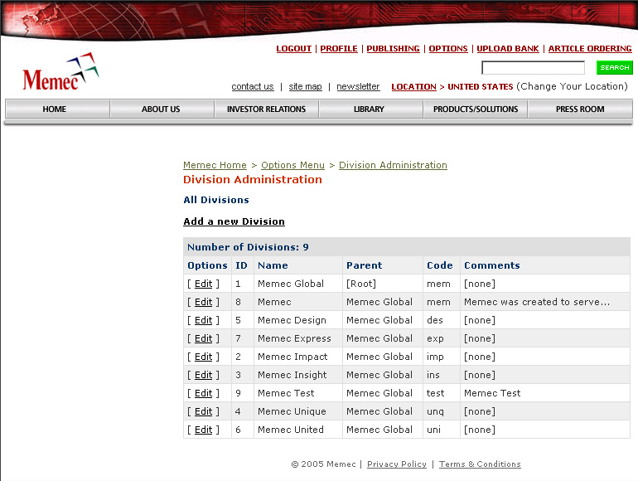This screenshot has width=638, height=481.
Task: Open the Library navigation tab
Action: (x=369, y=109)
